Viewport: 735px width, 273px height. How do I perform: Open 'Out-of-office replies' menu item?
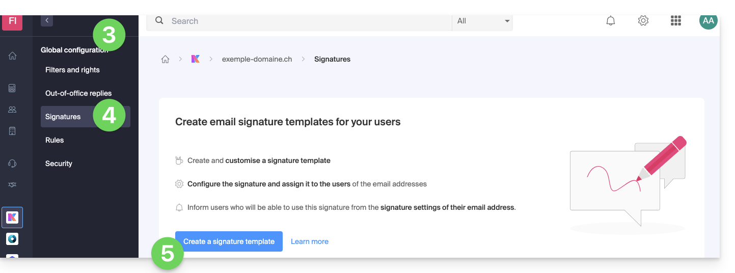pyautogui.click(x=78, y=93)
